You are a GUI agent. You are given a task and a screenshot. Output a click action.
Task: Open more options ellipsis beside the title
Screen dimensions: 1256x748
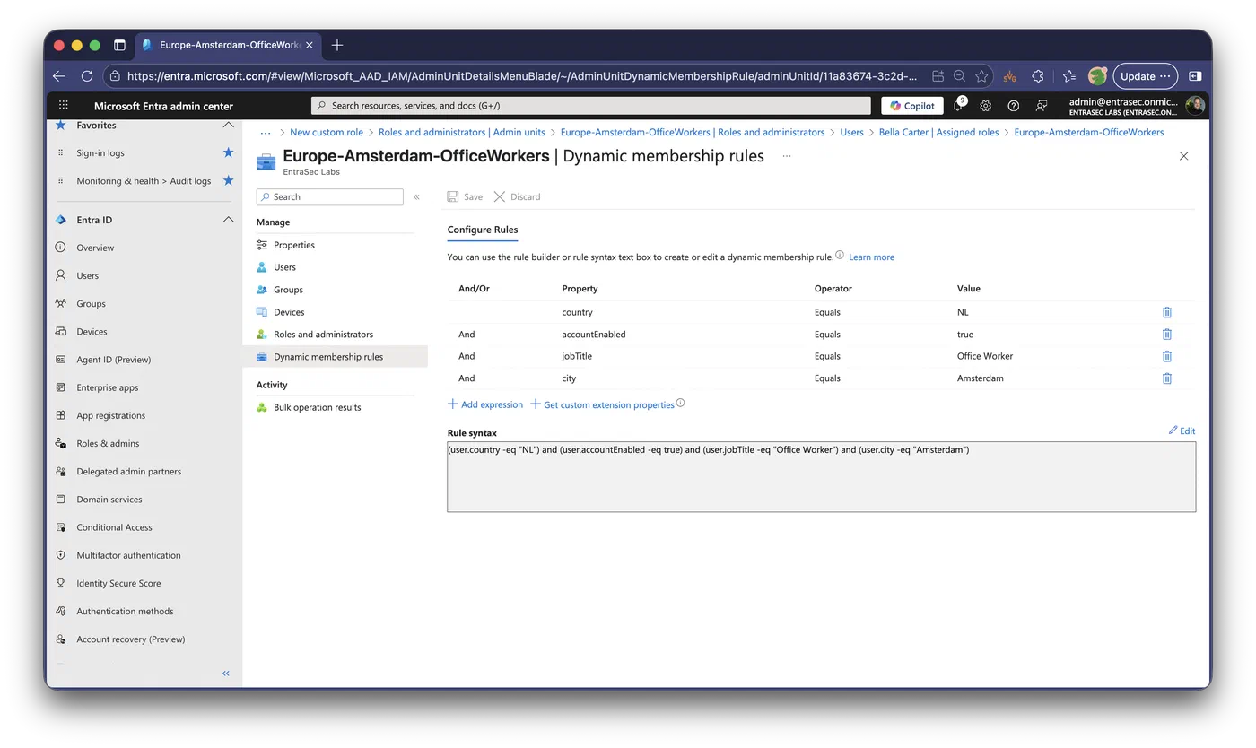click(787, 156)
